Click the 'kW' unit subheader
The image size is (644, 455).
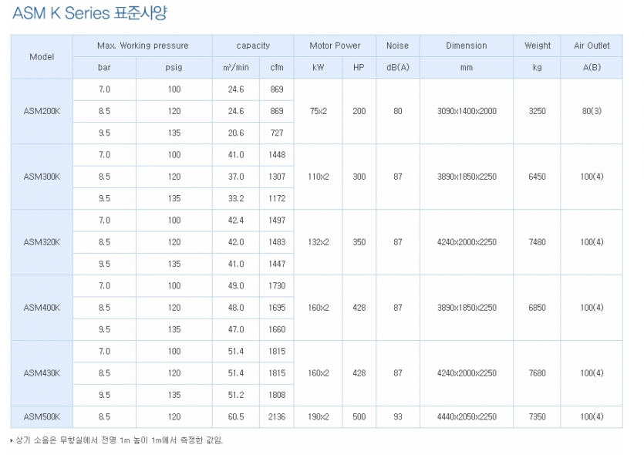click(319, 67)
